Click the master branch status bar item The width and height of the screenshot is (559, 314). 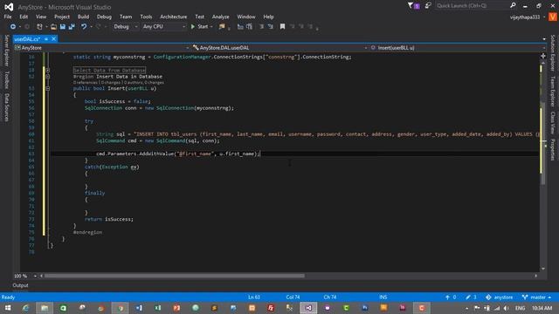[536, 297]
